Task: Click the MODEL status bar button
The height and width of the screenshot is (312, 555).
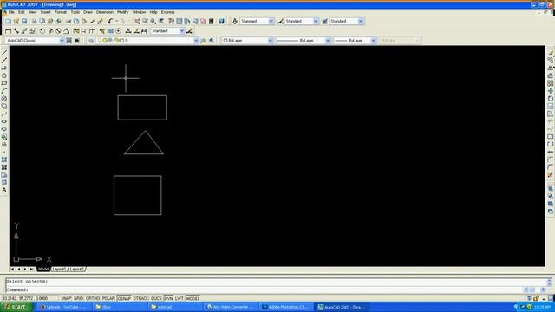Action: point(193,298)
